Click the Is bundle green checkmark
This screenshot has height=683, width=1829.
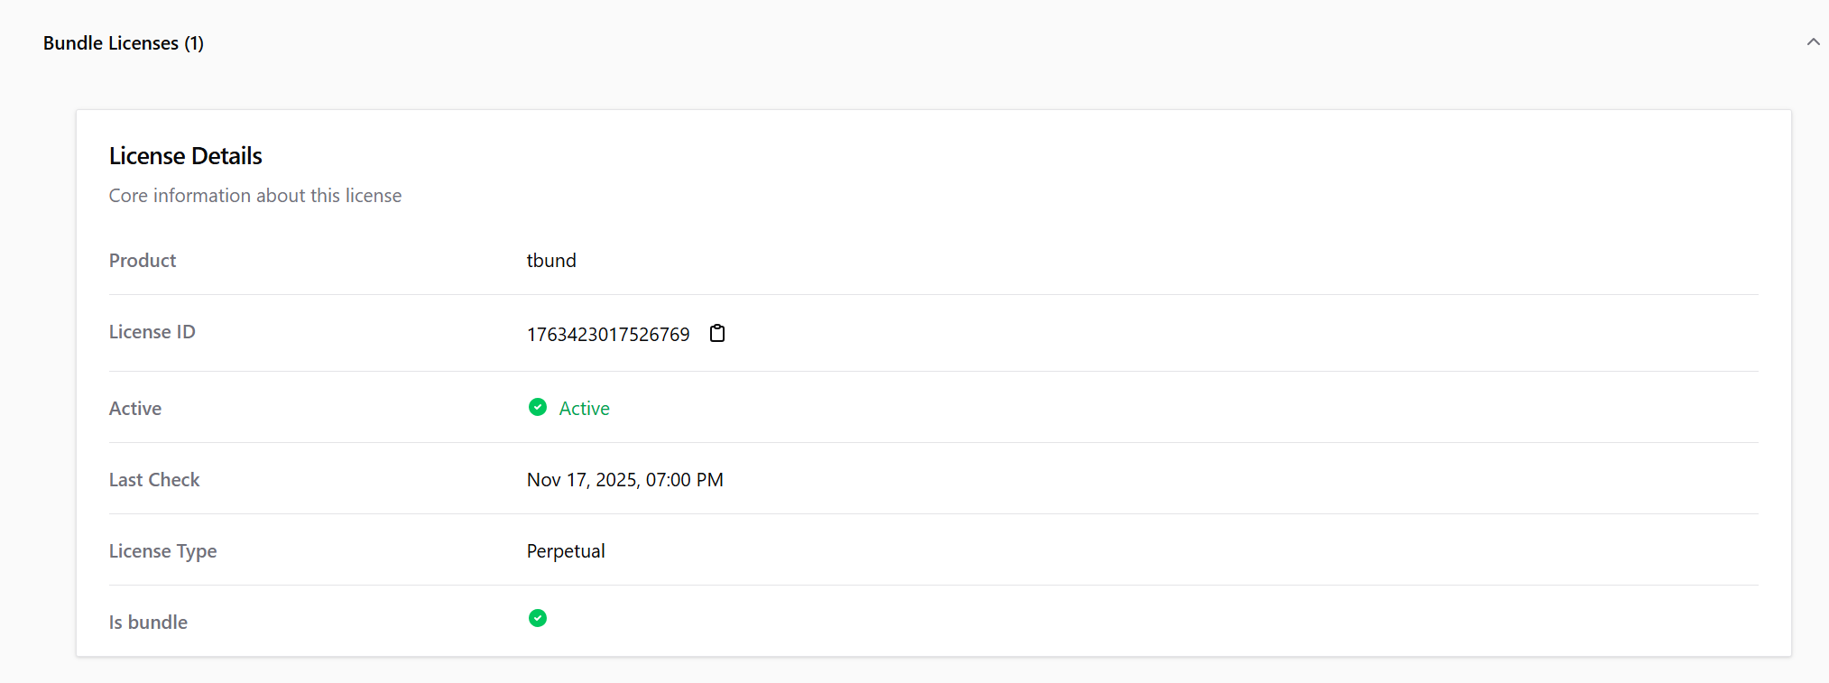(x=538, y=618)
